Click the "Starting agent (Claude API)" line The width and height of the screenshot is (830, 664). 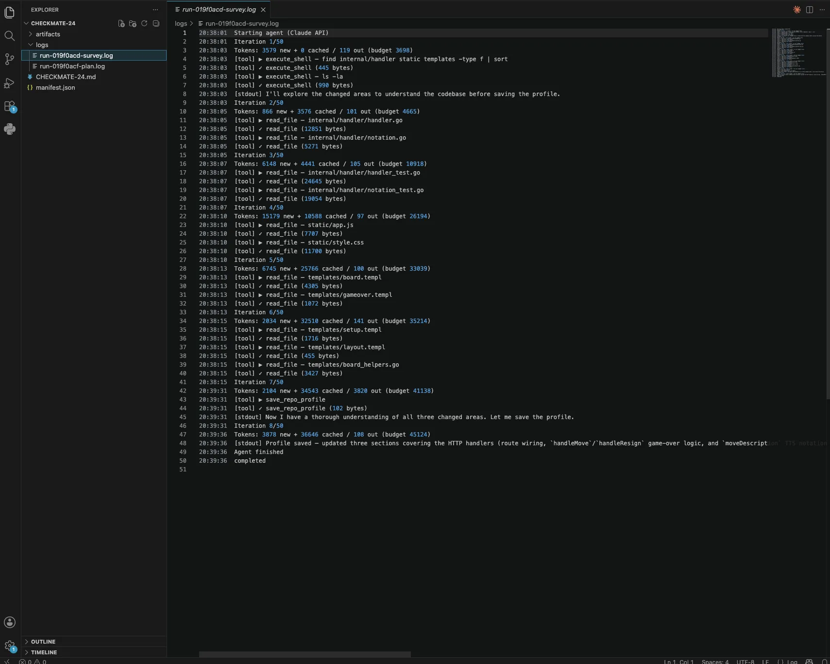click(281, 33)
